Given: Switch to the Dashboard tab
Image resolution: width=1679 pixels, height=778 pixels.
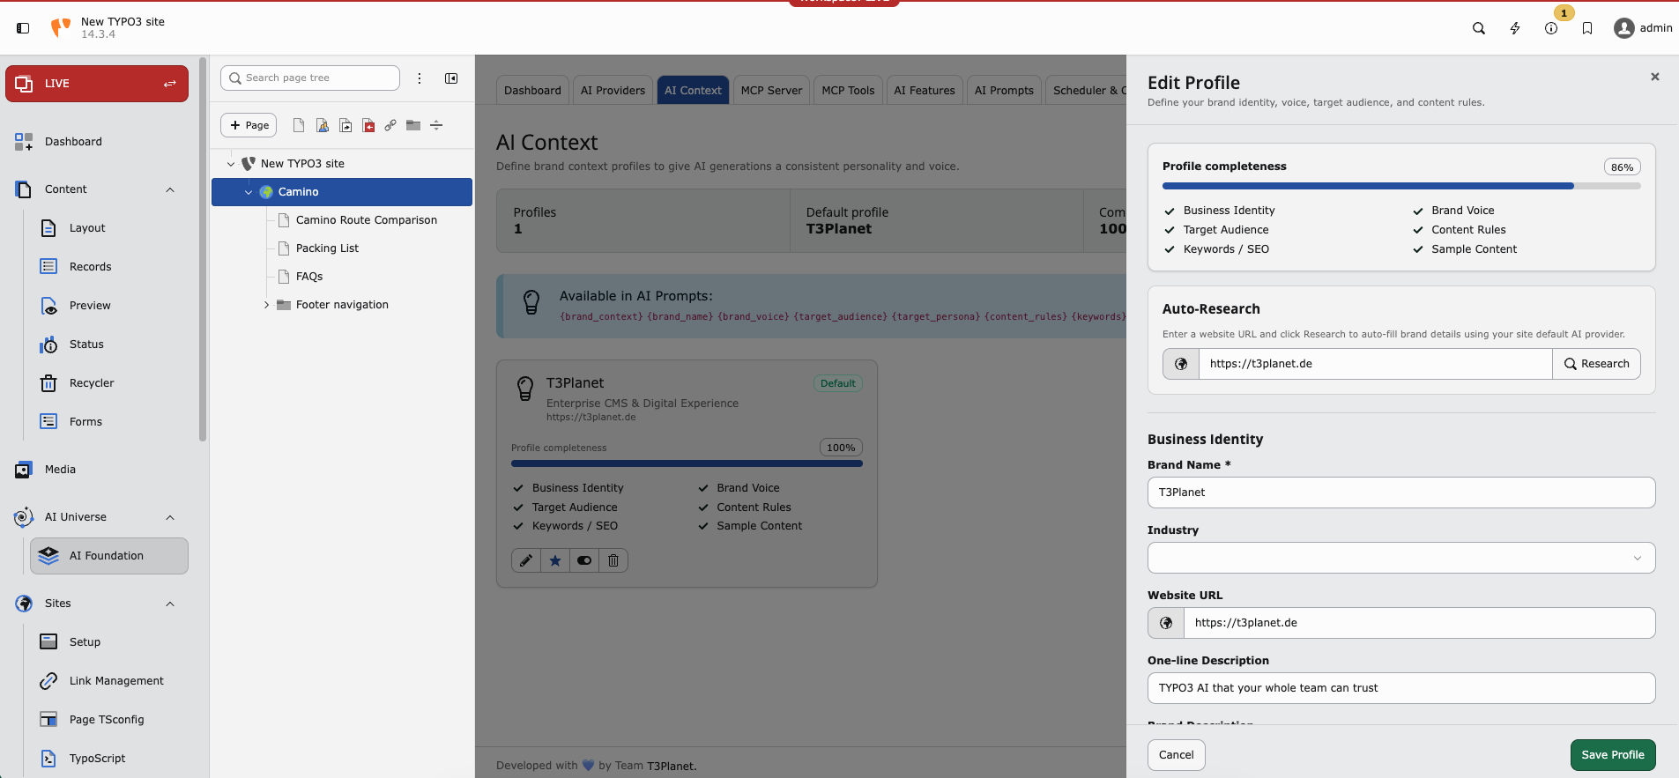Looking at the screenshot, I should [x=532, y=90].
